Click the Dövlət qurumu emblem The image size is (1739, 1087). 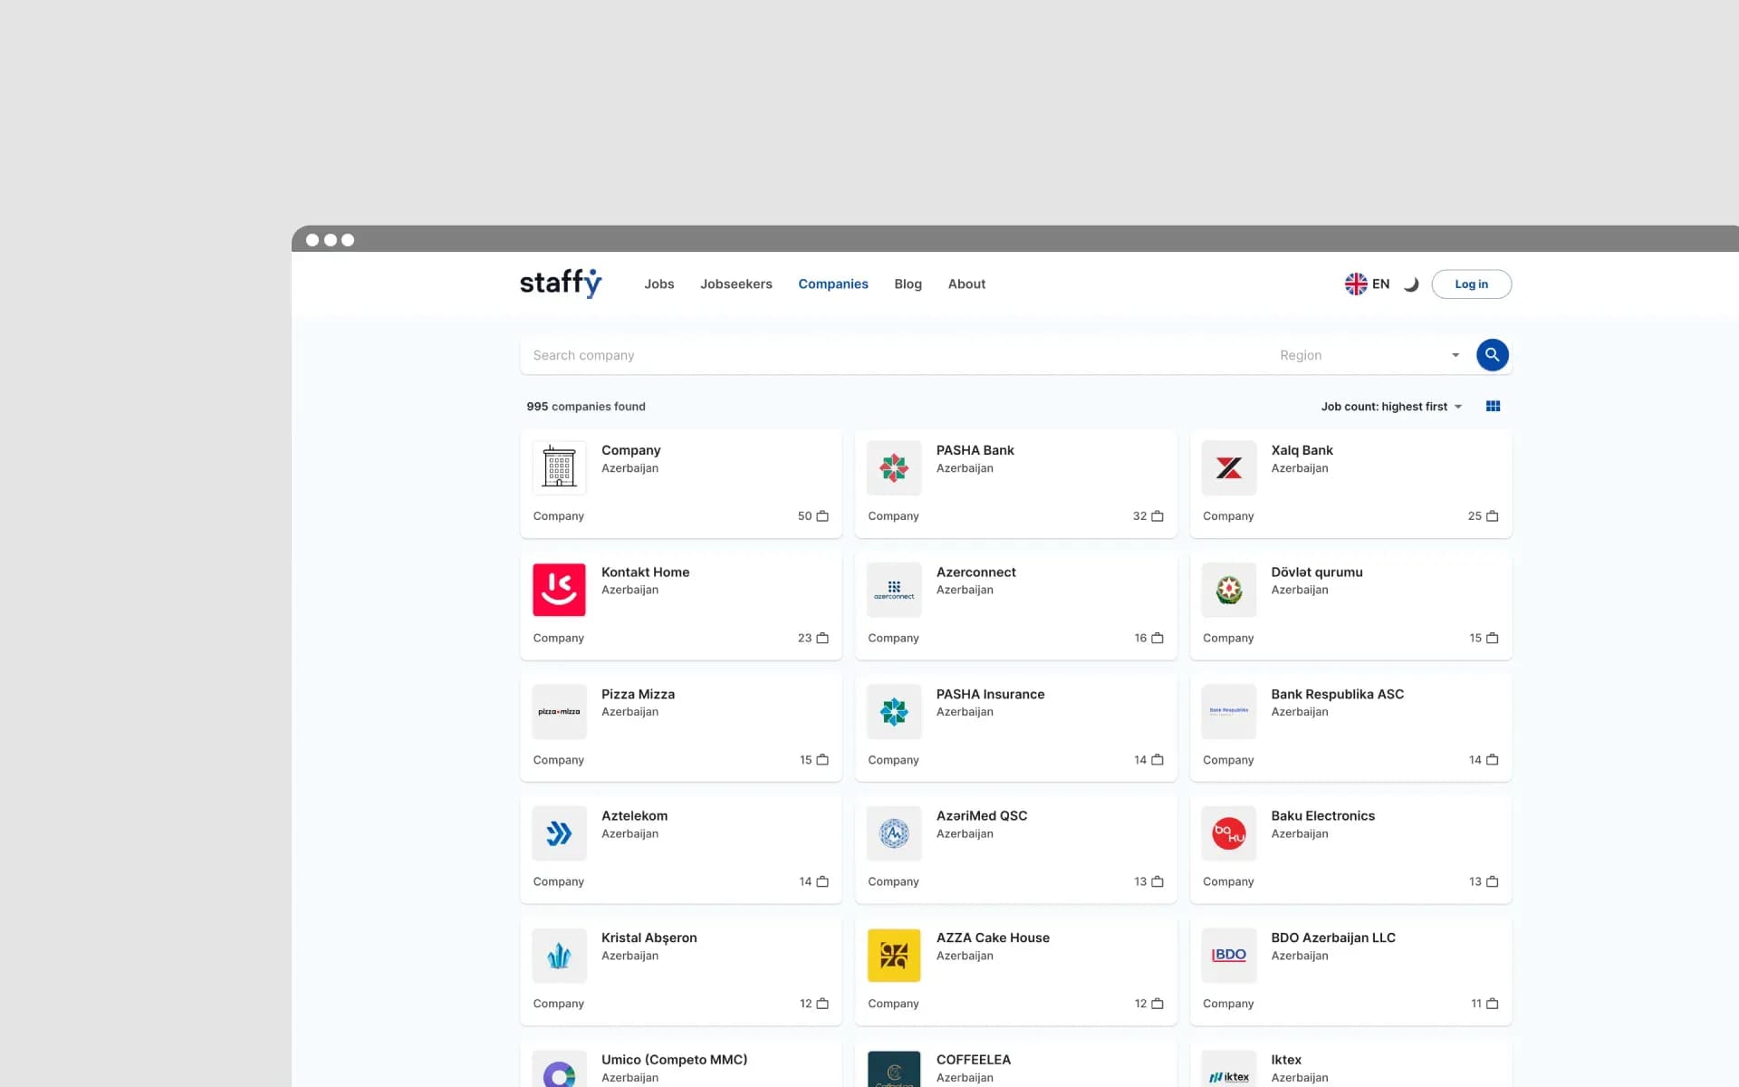(1229, 590)
